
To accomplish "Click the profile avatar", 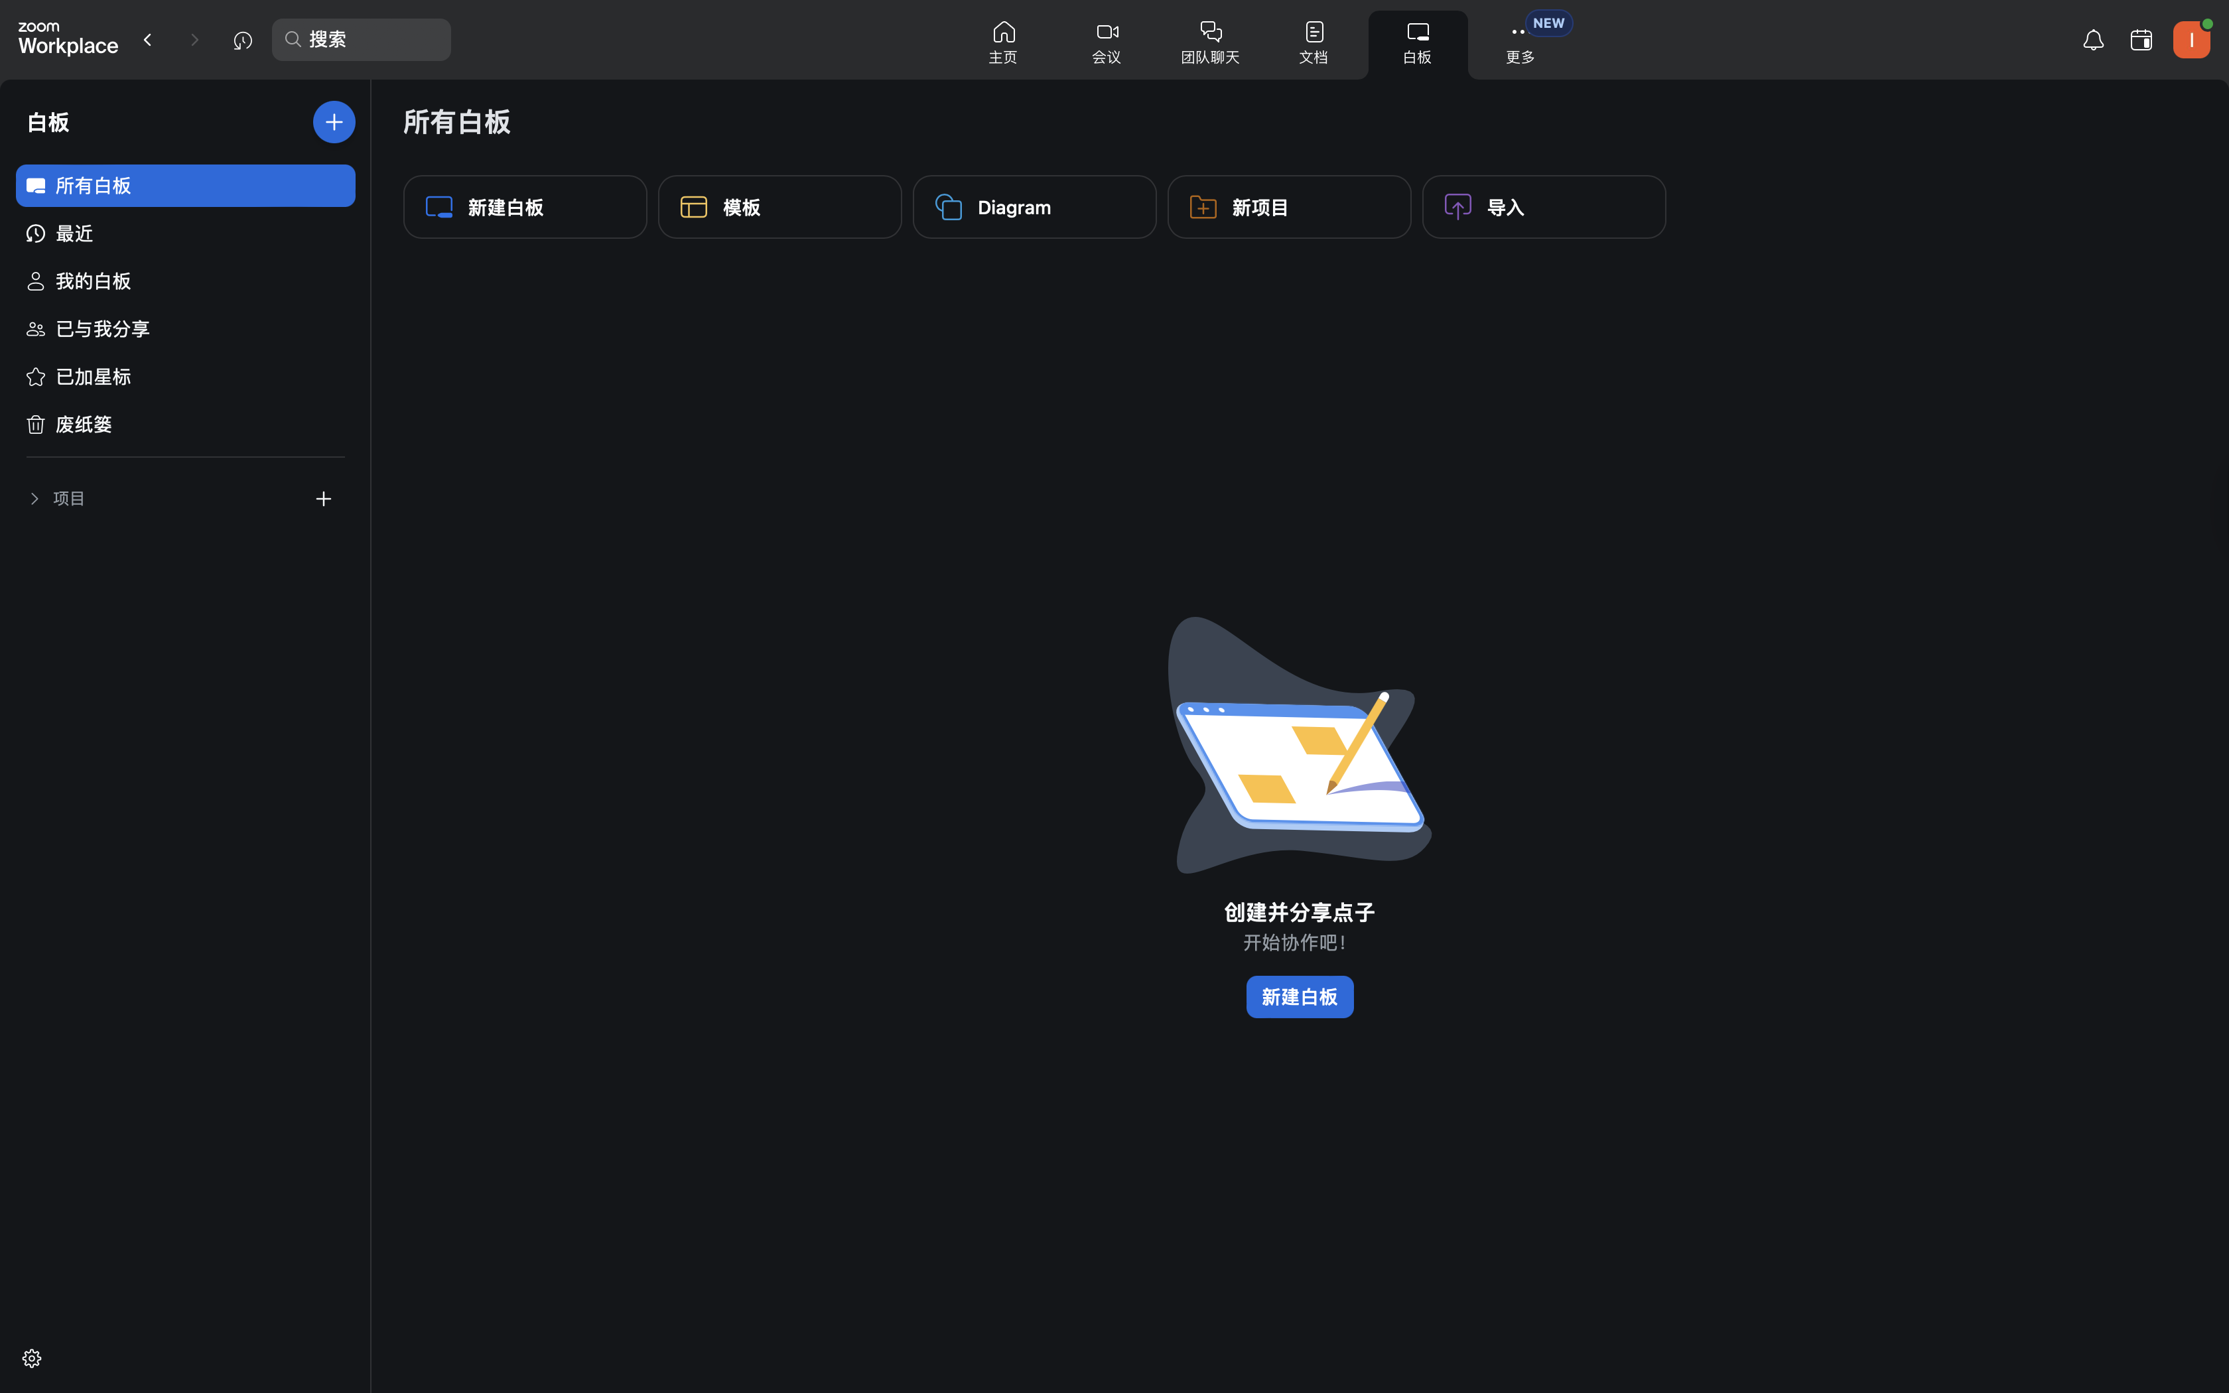I will tap(2191, 40).
